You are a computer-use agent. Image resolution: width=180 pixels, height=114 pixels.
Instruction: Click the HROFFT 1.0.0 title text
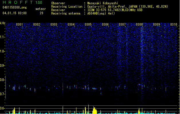pyautogui.click(x=22, y=2)
